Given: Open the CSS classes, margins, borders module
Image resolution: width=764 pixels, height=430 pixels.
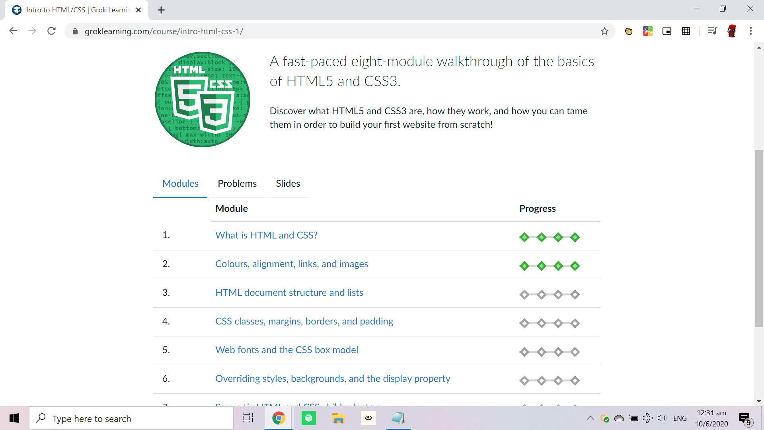Looking at the screenshot, I should [304, 321].
